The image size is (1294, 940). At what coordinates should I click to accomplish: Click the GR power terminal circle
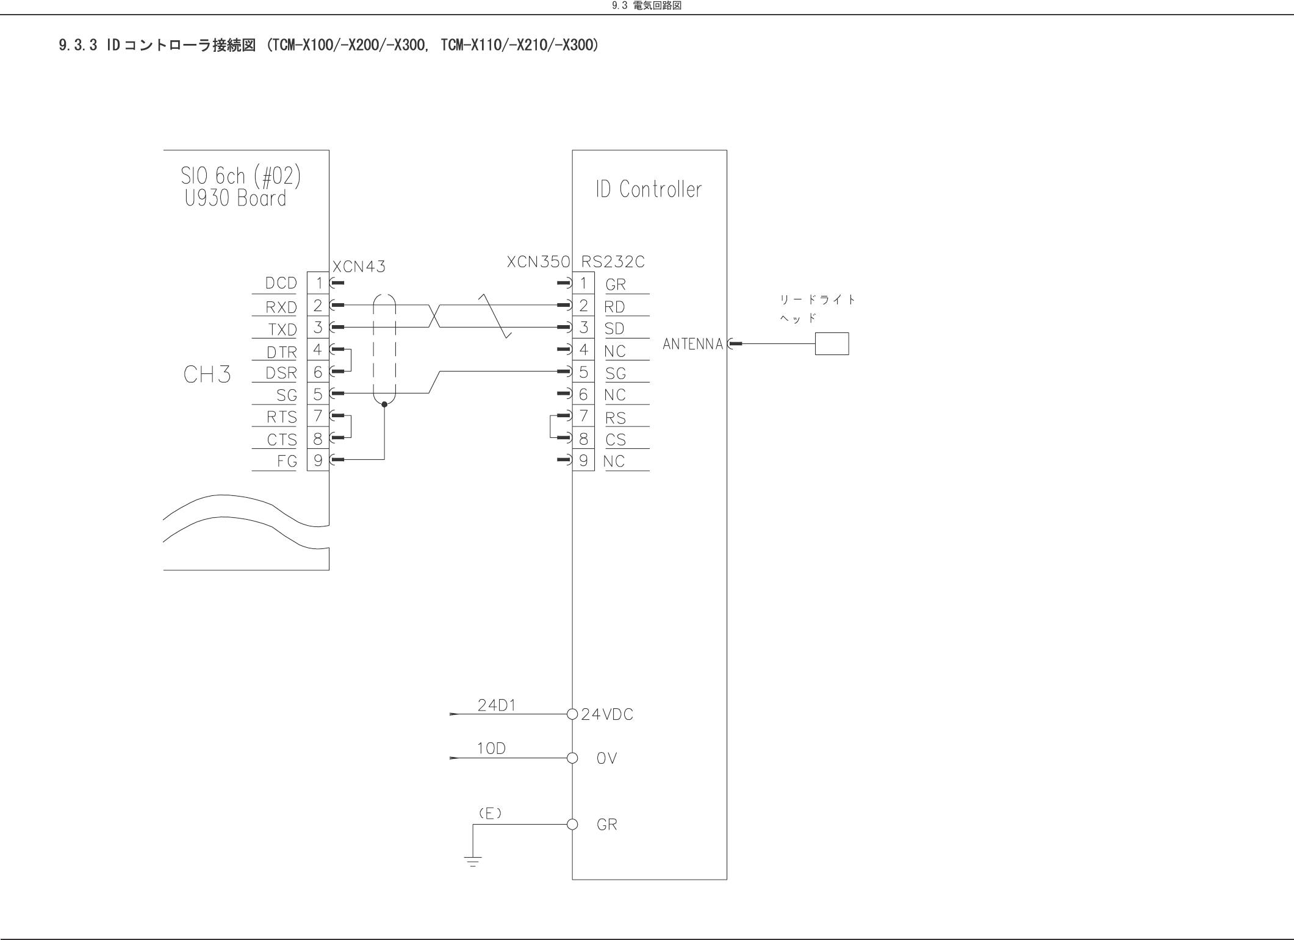point(572,824)
